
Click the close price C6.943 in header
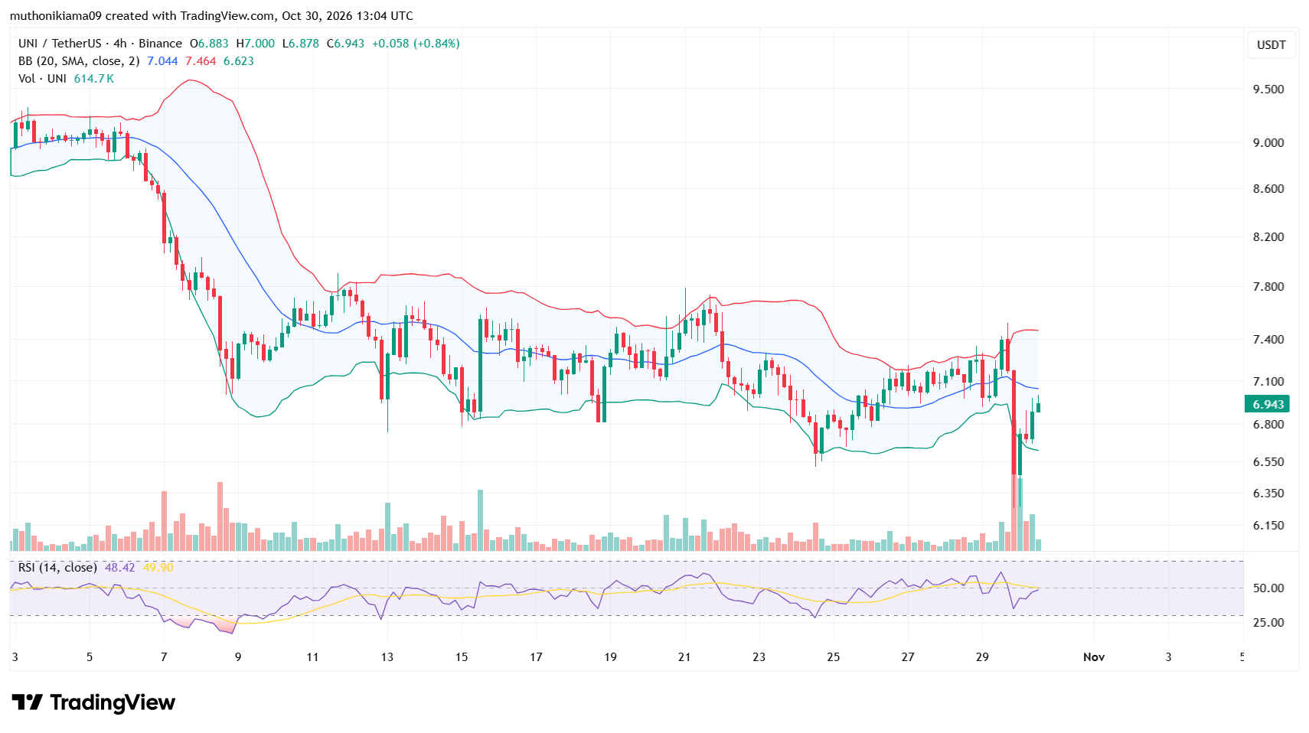346,44
